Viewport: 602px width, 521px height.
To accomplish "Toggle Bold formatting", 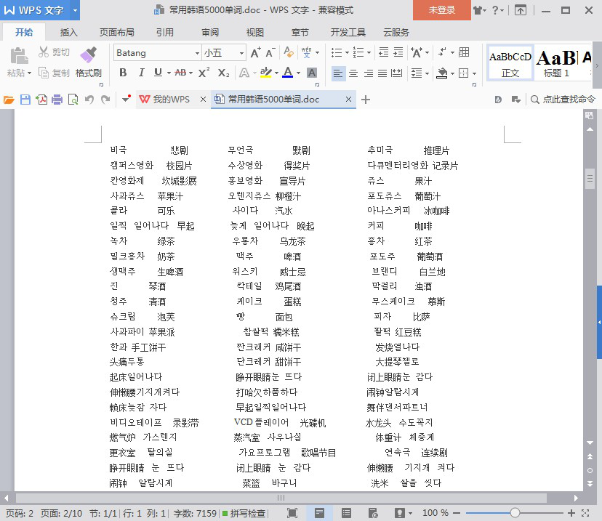I will pos(123,73).
